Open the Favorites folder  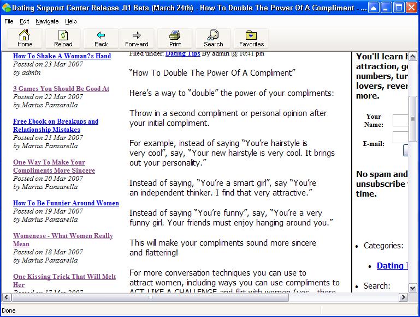[x=251, y=39]
